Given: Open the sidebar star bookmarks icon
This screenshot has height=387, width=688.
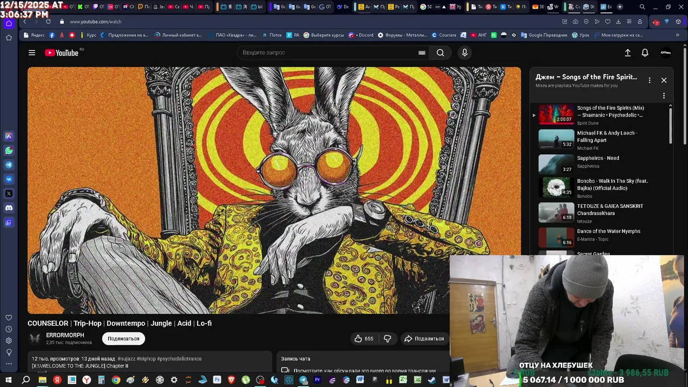Looking at the screenshot, I should click(9, 38).
